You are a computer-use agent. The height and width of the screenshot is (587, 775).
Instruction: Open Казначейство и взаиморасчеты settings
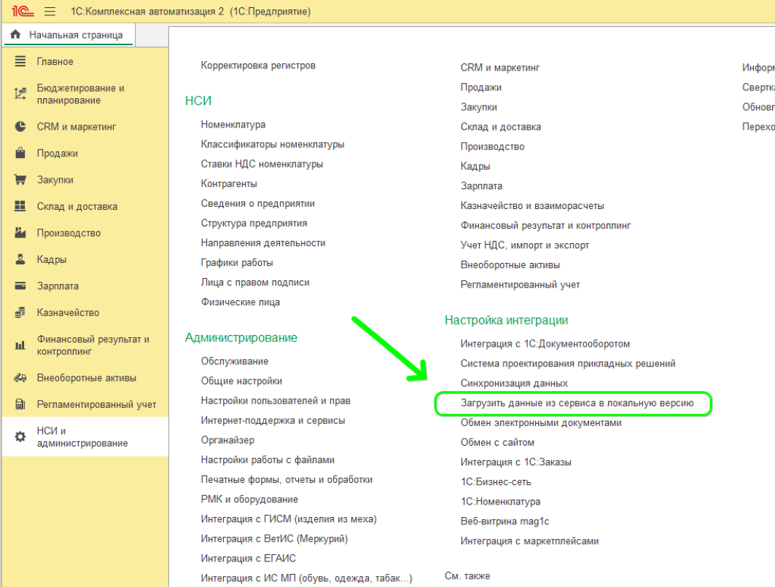pos(532,206)
